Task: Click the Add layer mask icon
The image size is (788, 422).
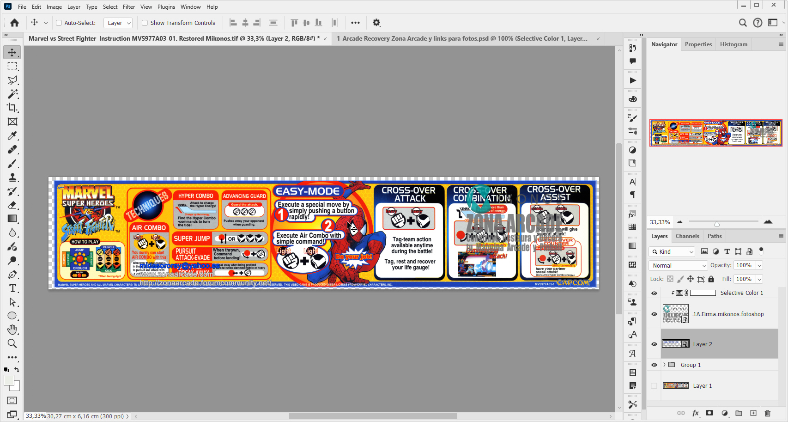Action: coord(710,414)
